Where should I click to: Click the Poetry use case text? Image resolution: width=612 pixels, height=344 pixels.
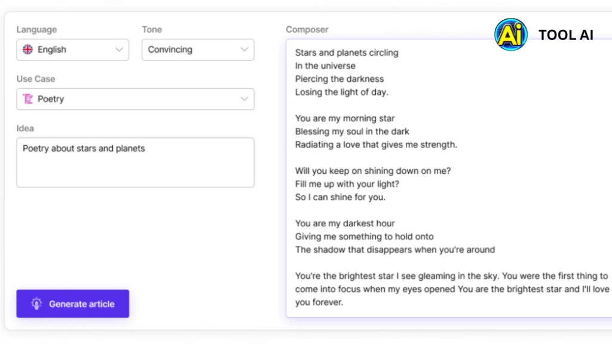pos(51,99)
